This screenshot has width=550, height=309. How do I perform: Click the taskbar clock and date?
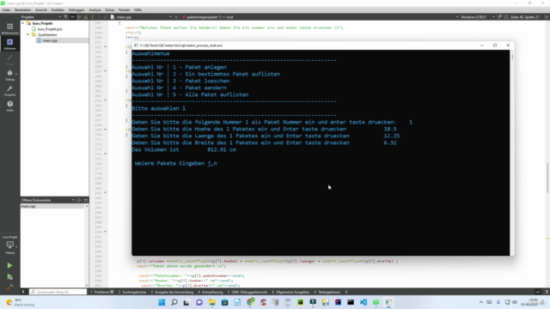coord(529,302)
